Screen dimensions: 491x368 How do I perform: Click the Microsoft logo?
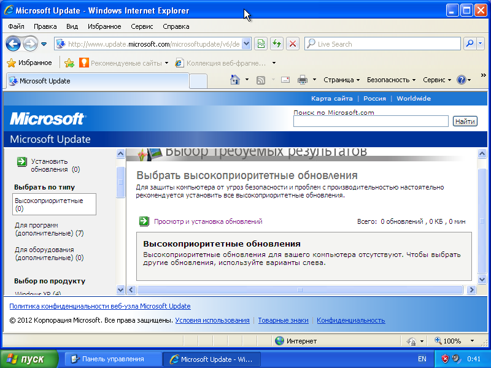(48, 119)
